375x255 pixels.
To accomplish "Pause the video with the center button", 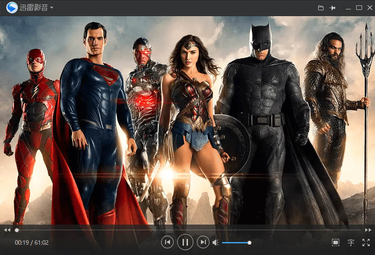I will tap(185, 242).
